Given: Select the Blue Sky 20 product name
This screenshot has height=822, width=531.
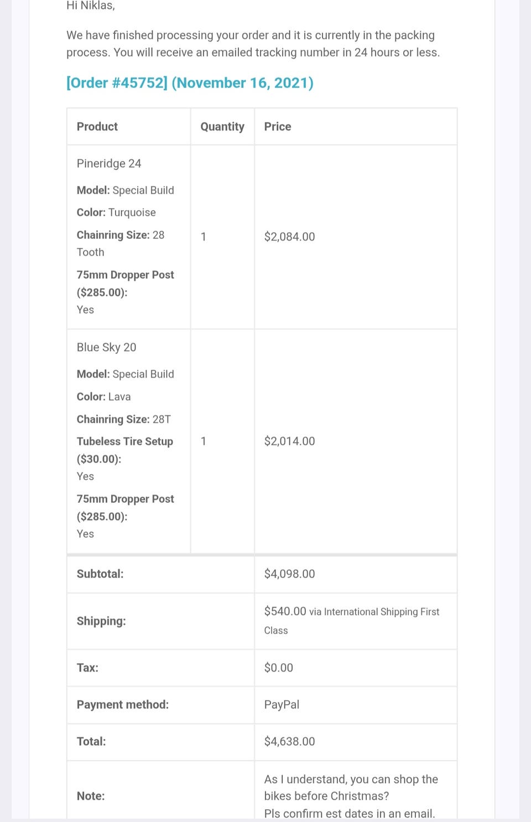Looking at the screenshot, I should click(x=106, y=347).
